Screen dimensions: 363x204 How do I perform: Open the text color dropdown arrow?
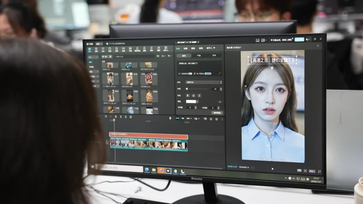coord(197,102)
